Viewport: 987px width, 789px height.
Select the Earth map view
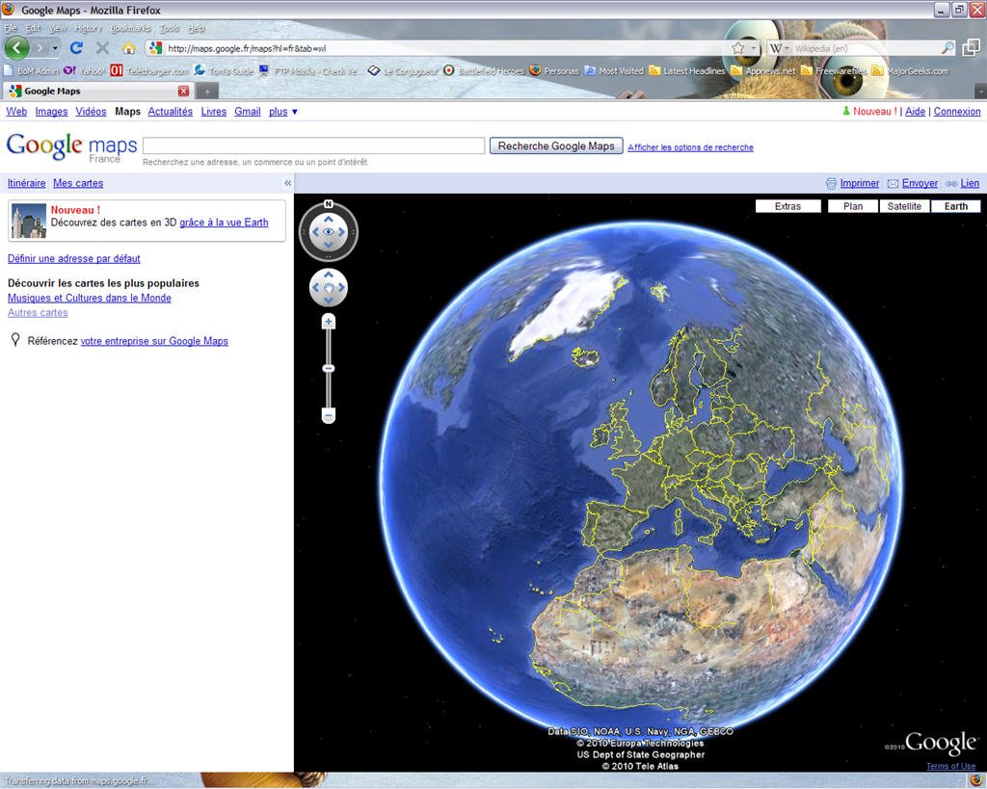click(955, 206)
